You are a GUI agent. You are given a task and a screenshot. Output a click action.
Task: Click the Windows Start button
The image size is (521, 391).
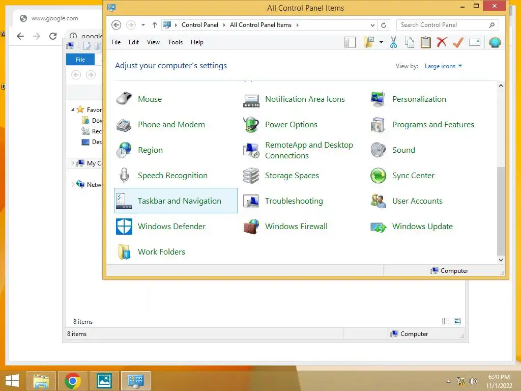(12, 381)
